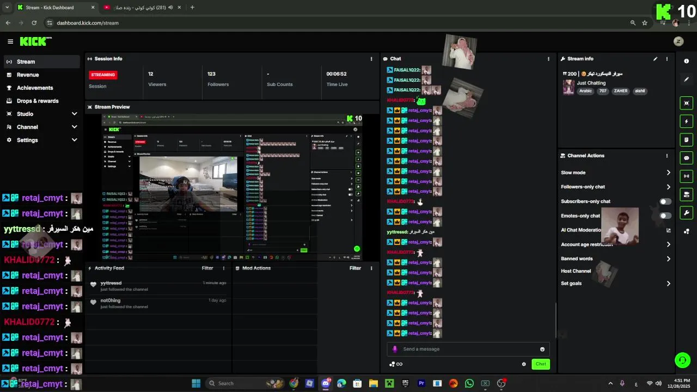The image size is (697, 392).
Task: Toggle the document panel icon in sidebar
Action: [x=687, y=140]
